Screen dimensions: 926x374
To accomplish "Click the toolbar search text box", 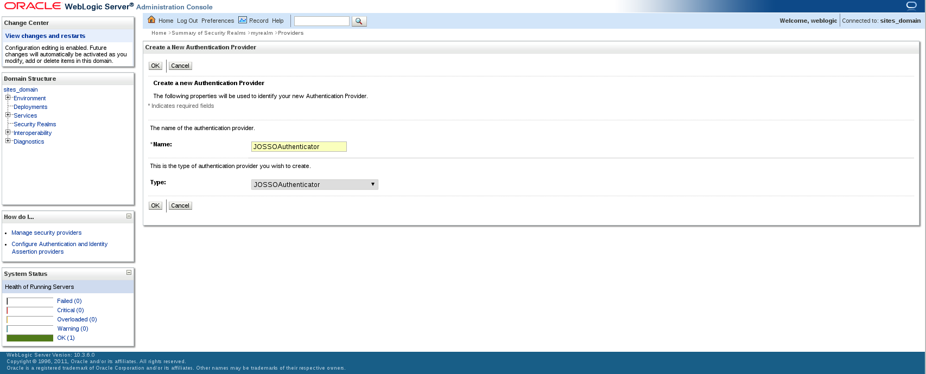I will (322, 21).
